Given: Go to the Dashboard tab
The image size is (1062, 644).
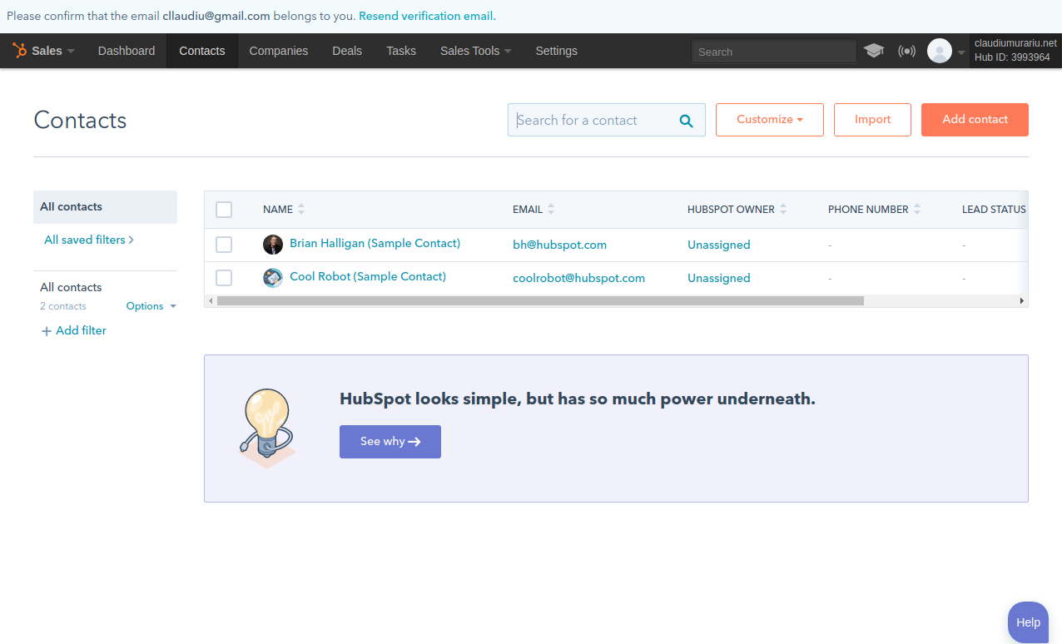Looking at the screenshot, I should 127,51.
